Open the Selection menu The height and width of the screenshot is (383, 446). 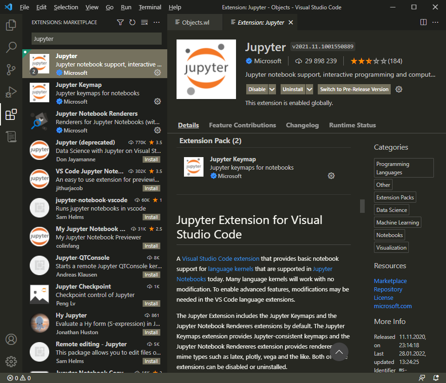pyautogui.click(x=66, y=7)
